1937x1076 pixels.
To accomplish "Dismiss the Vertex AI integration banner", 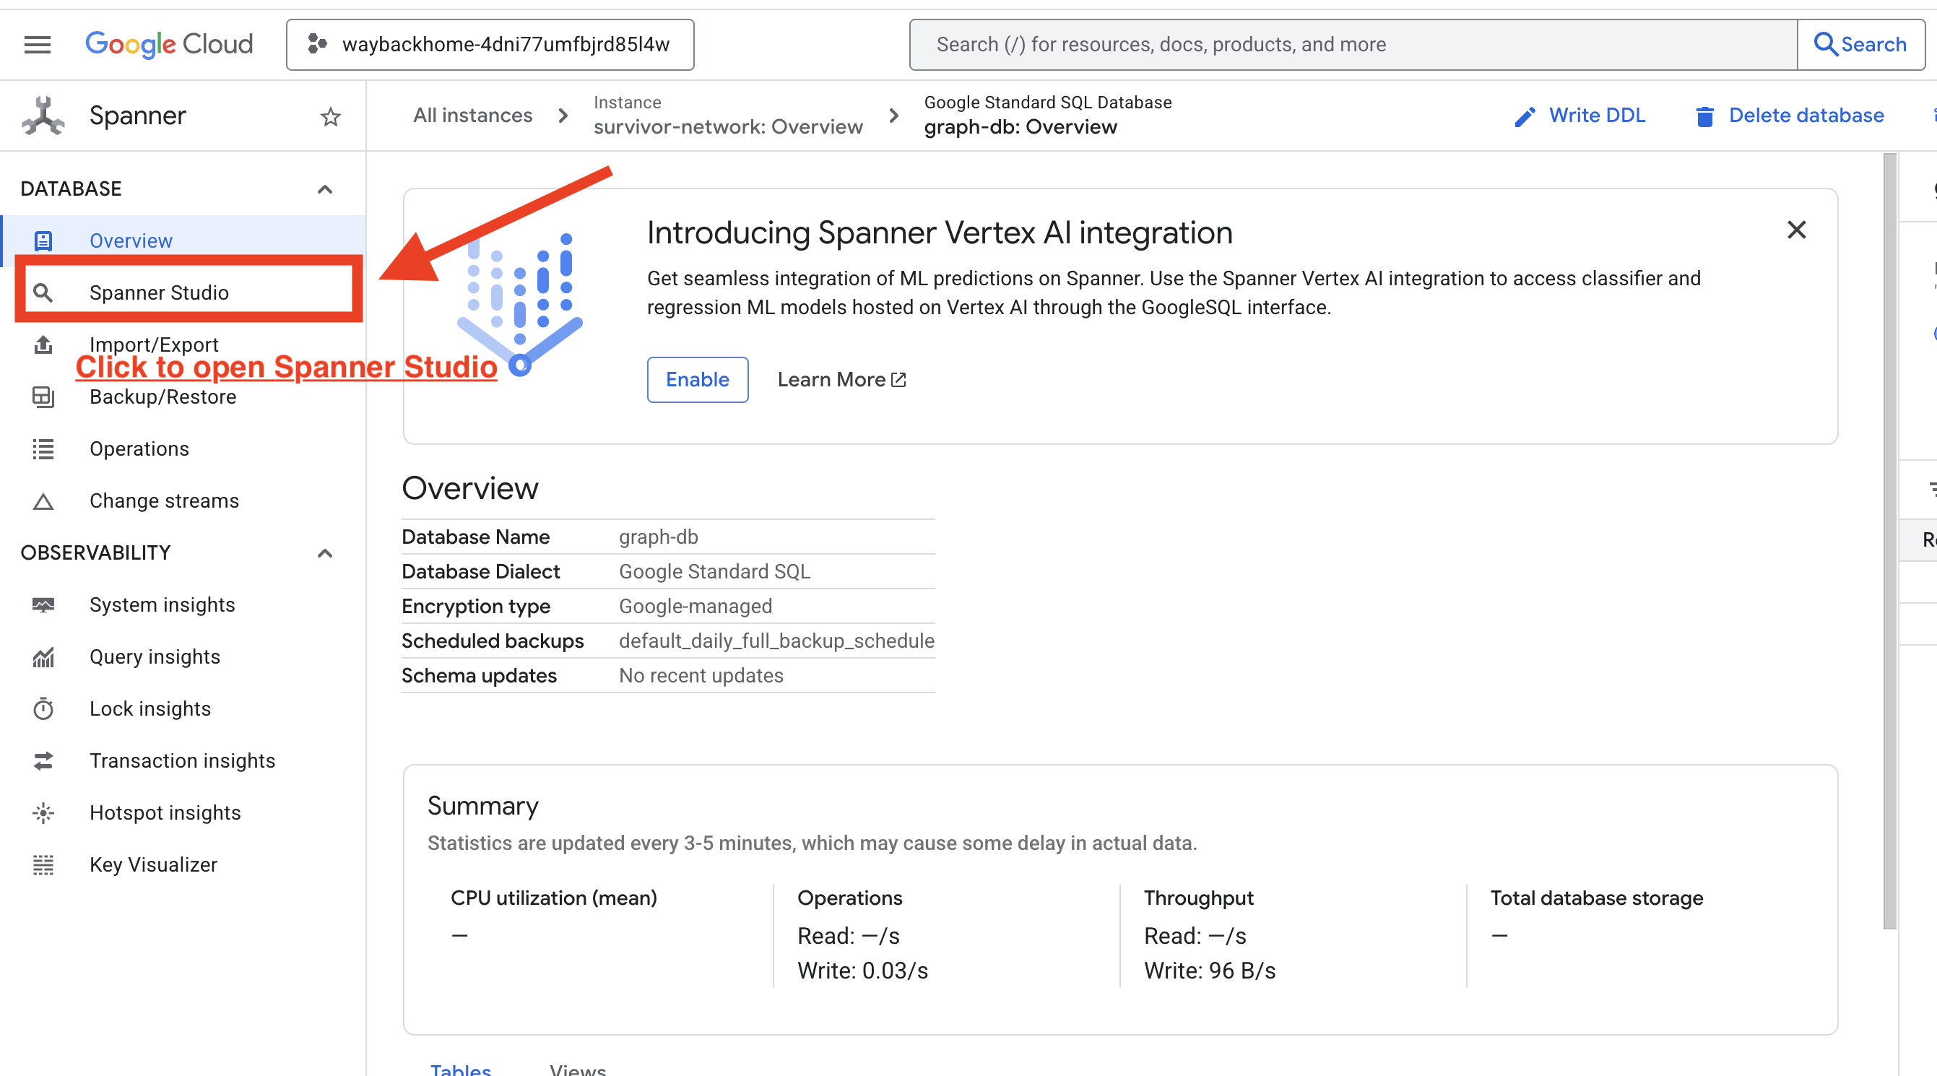I will pyautogui.click(x=1795, y=230).
